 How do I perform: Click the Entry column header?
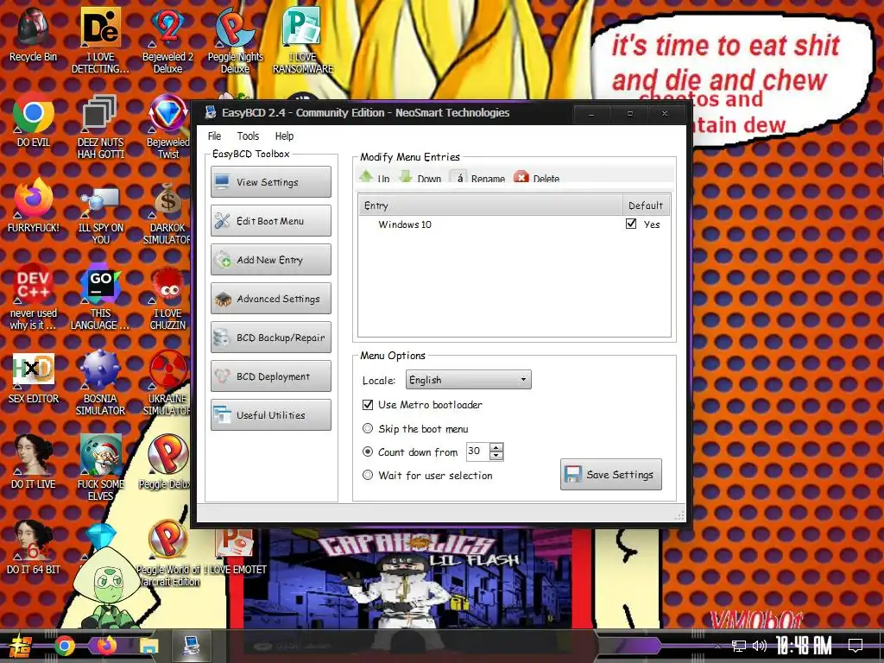point(490,205)
